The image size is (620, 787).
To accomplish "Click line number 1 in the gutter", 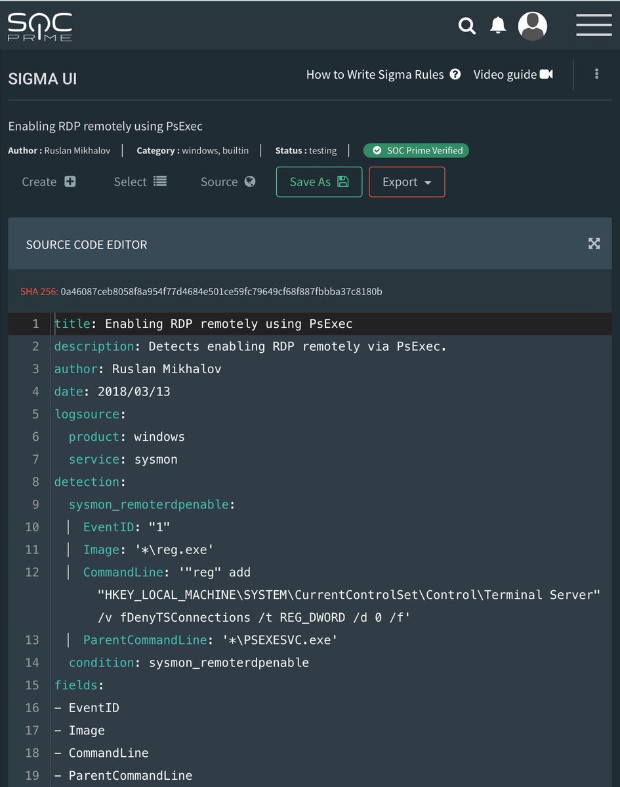I will [35, 324].
